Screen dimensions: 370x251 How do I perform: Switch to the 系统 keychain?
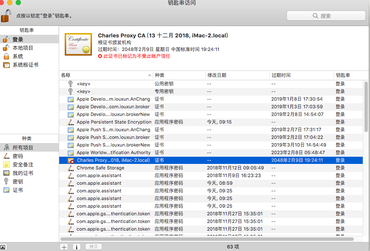tap(17, 56)
